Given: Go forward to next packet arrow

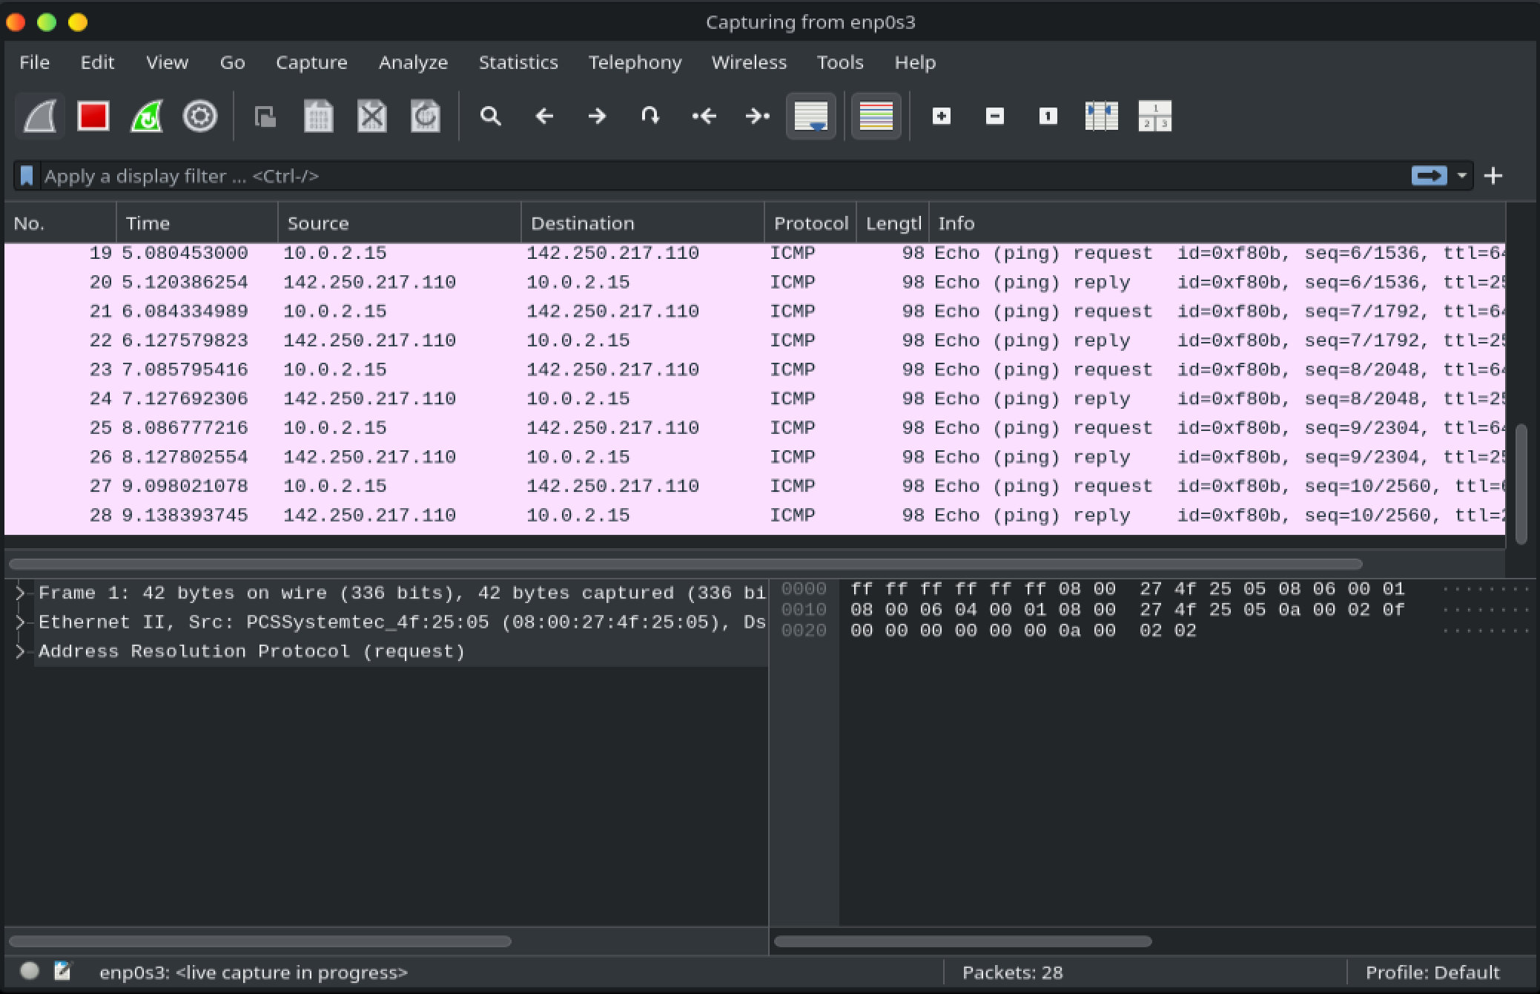Looking at the screenshot, I should (x=597, y=116).
